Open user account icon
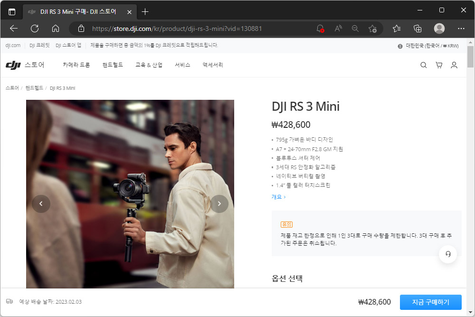The width and height of the screenshot is (475, 317). click(x=454, y=65)
